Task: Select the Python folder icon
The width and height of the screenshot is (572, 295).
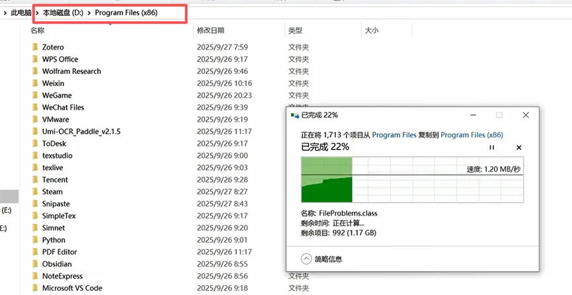Action: (x=36, y=240)
